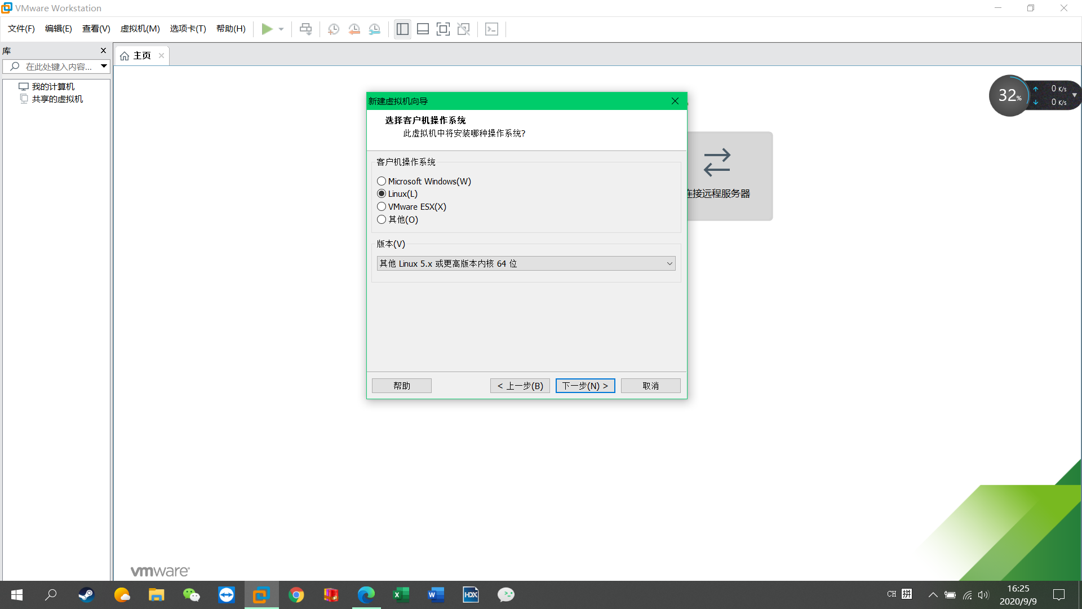Expand the network speed widget arrow
This screenshot has width=1082, height=609.
tap(1074, 95)
